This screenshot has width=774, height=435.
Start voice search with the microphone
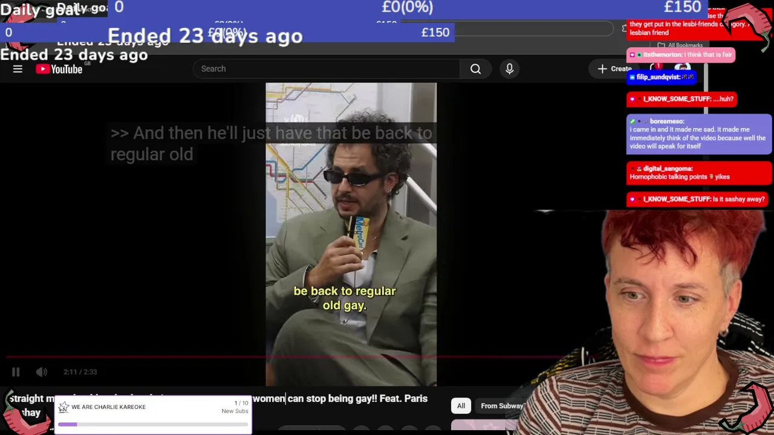point(510,69)
